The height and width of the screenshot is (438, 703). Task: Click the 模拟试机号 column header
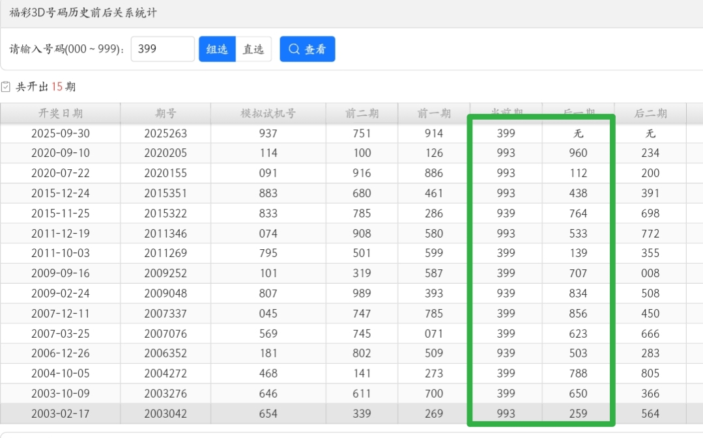tap(266, 113)
